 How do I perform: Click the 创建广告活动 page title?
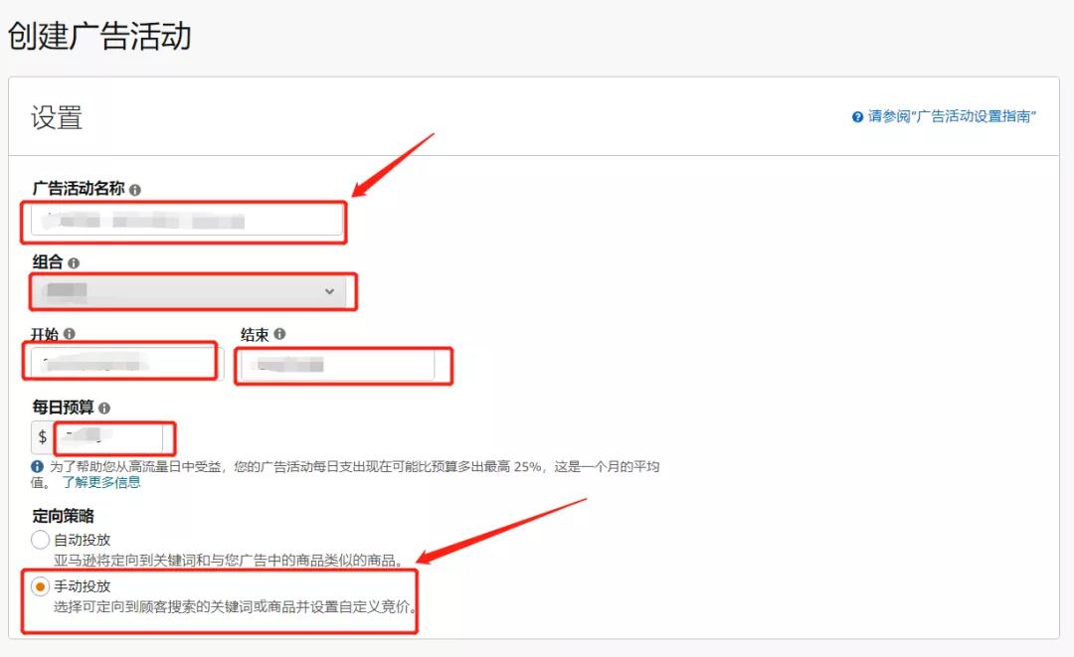click(99, 37)
